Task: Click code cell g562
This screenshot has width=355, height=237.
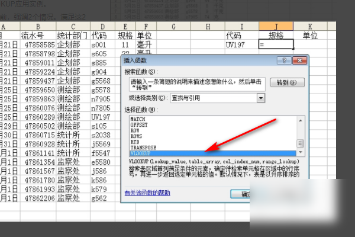Action: point(102,198)
